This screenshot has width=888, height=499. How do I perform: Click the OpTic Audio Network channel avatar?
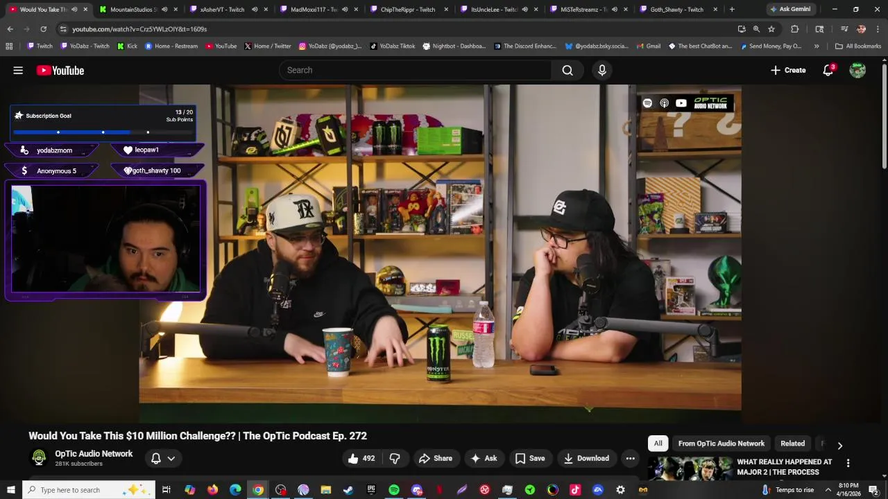[x=39, y=457]
